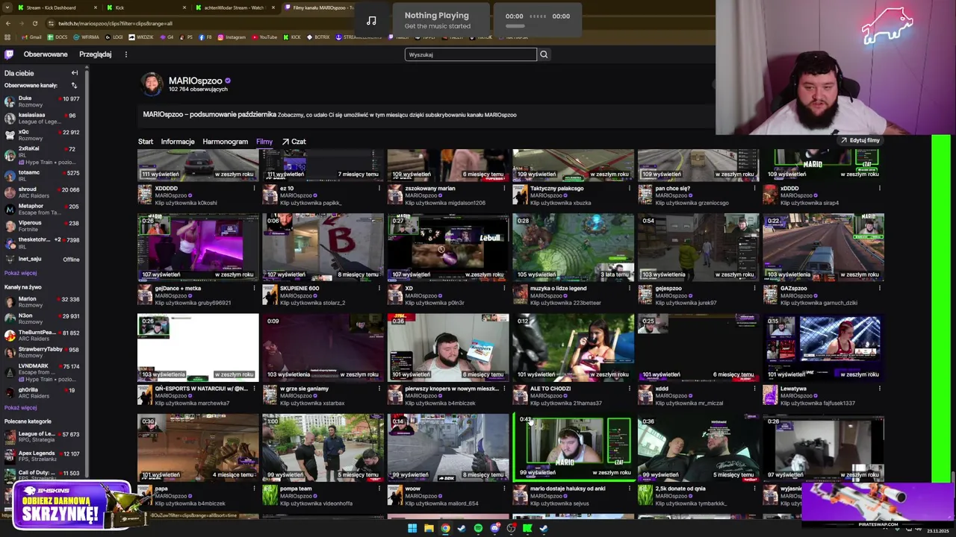Play the Lewatywa clip thumbnail
The image size is (956, 537).
coord(823,348)
